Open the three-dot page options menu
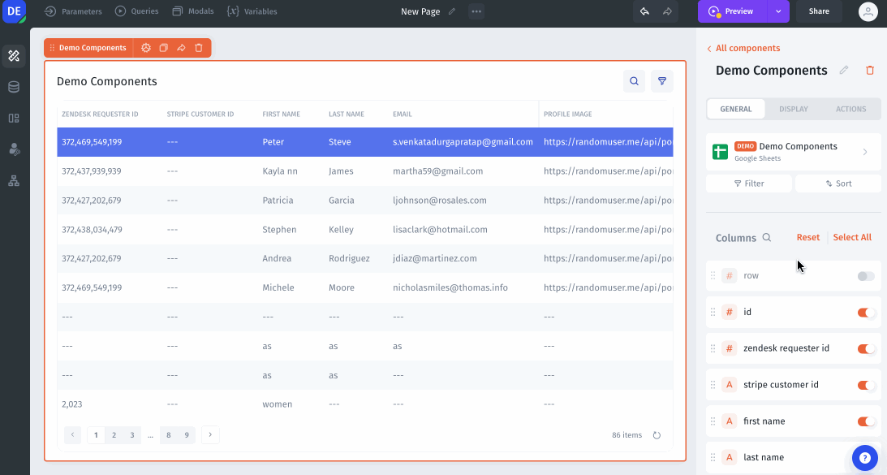The height and width of the screenshot is (475, 887). (x=476, y=11)
